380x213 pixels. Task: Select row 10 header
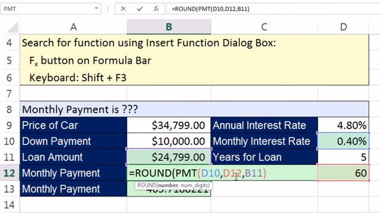(x=9, y=141)
